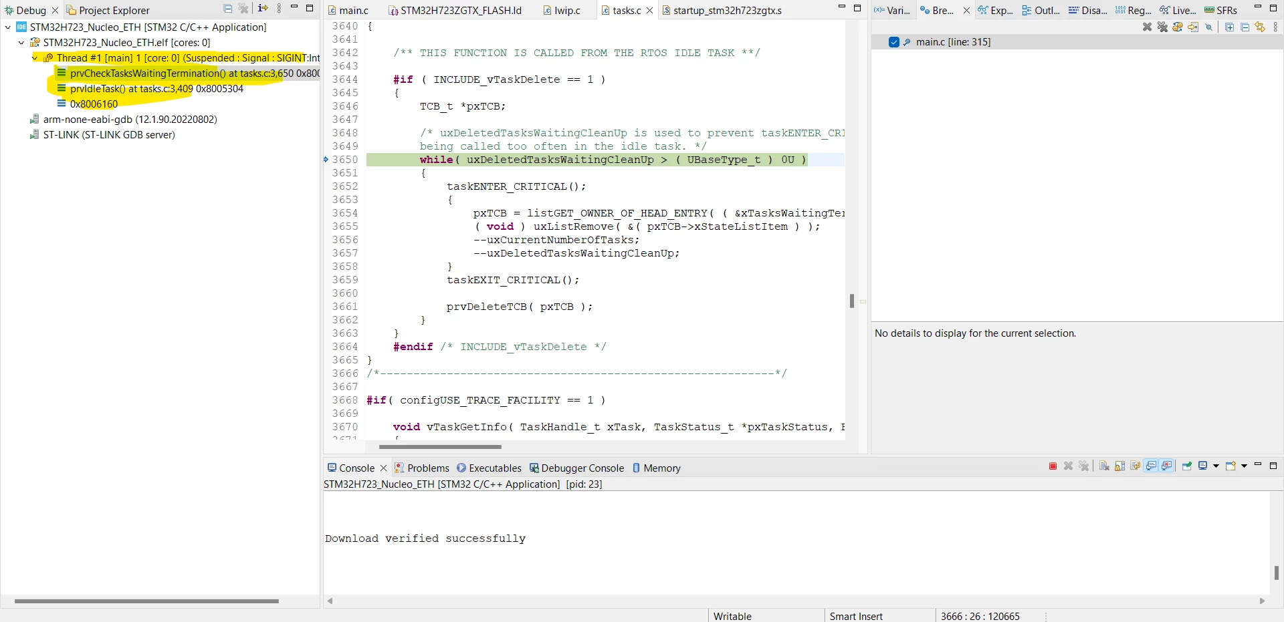Open the Debugger Console tab

click(x=576, y=468)
